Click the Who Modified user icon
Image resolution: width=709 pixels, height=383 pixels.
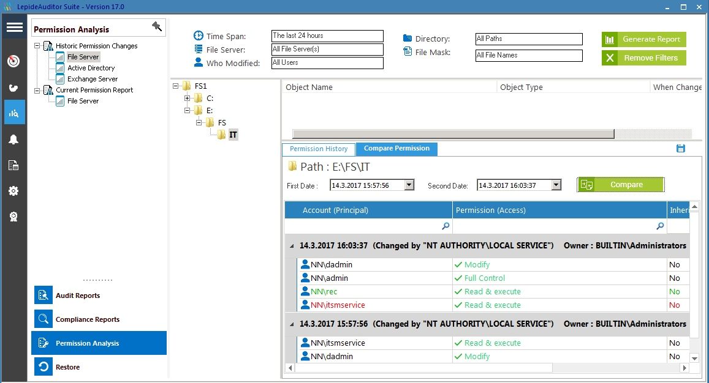tap(199, 62)
